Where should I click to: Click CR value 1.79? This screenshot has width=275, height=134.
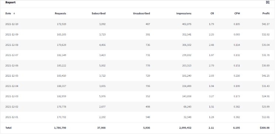211,24
